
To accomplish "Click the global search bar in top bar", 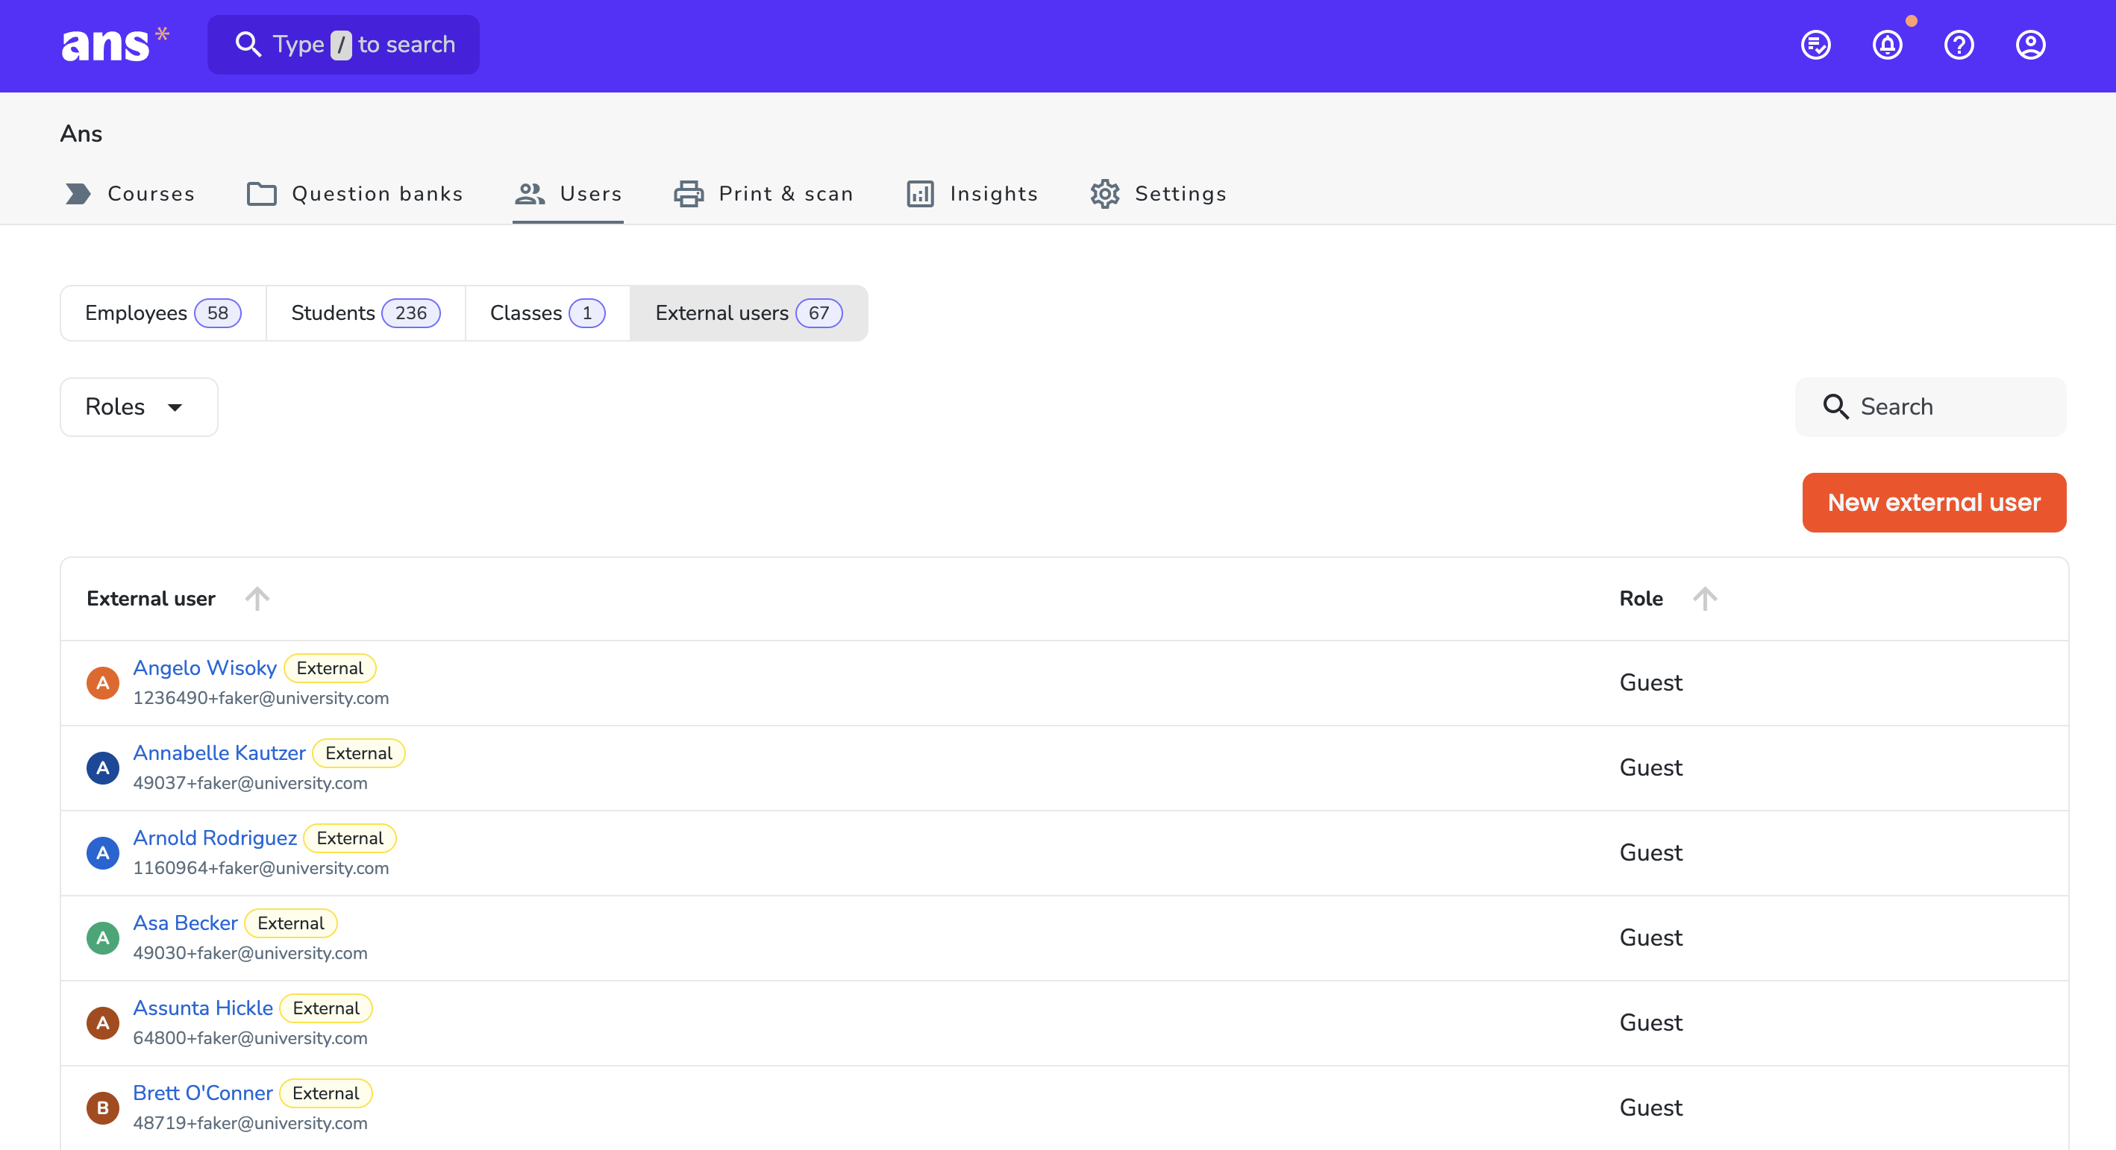I will click(x=343, y=44).
